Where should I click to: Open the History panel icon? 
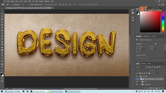(133, 10)
